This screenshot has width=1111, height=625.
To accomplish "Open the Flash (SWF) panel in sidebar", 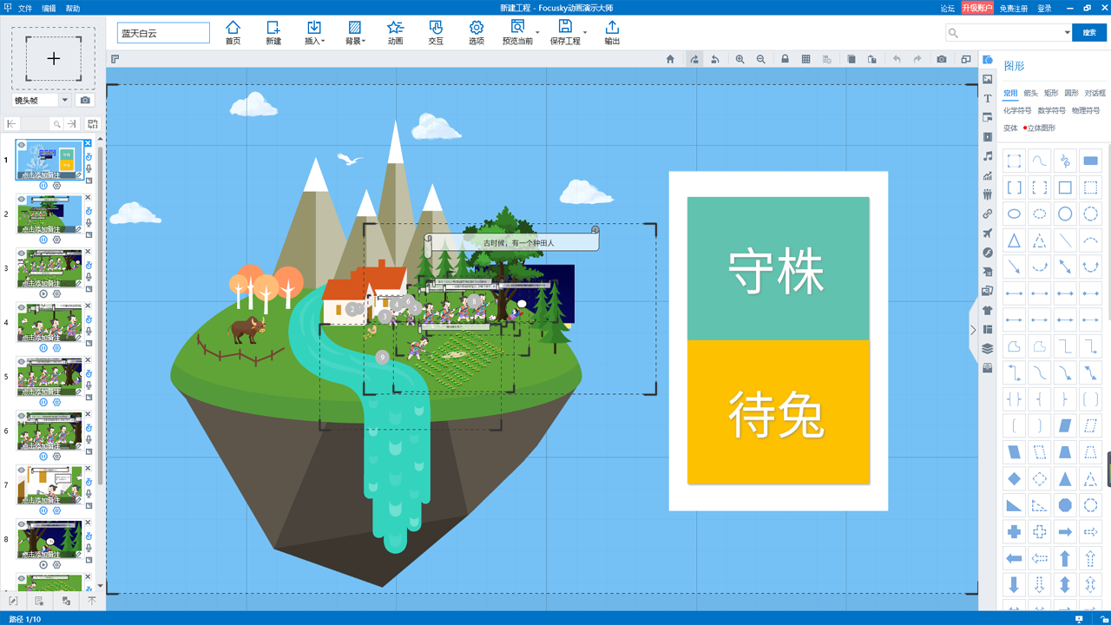I will coord(988,253).
